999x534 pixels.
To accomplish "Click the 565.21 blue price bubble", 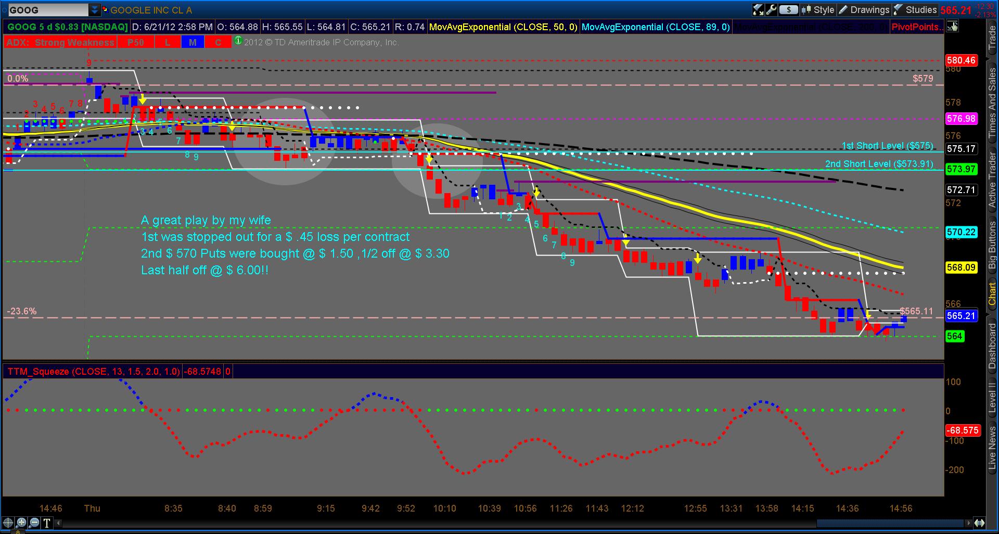I will [960, 316].
